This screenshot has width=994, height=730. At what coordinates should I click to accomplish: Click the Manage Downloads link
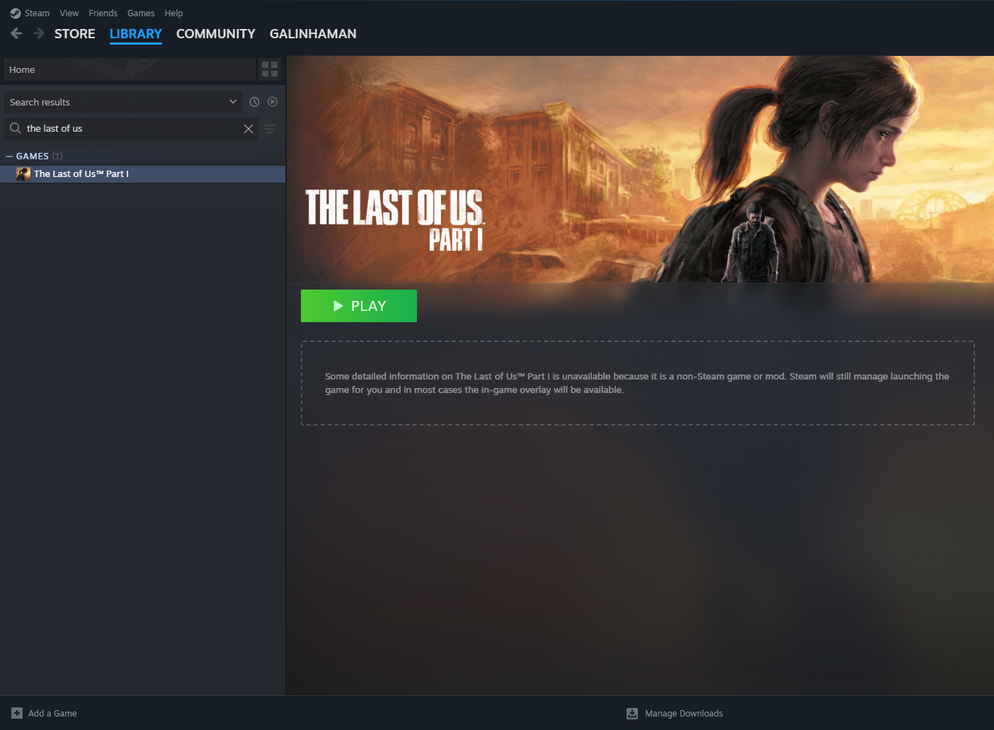click(x=682, y=713)
